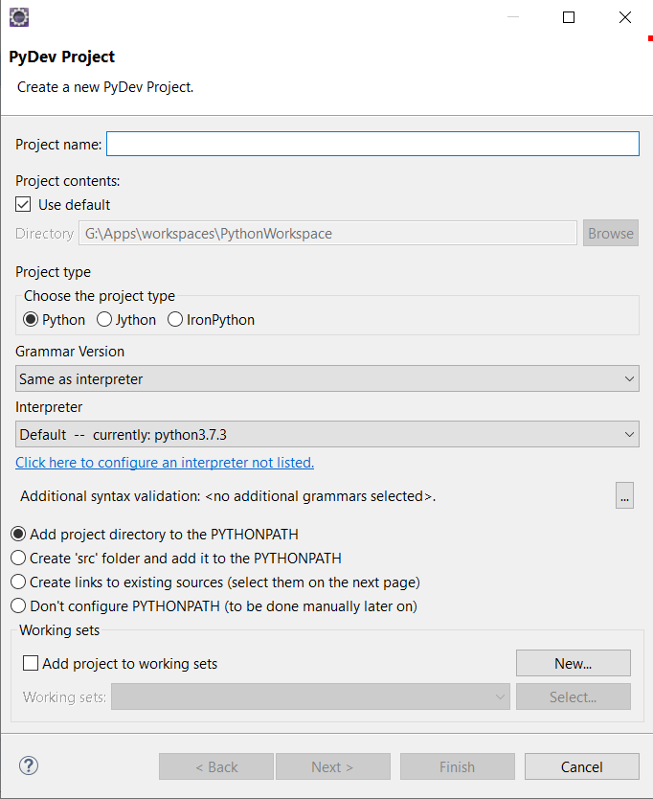The image size is (653, 799).
Task: Select Don't configure PYTHONPATH option
Action: (x=18, y=605)
